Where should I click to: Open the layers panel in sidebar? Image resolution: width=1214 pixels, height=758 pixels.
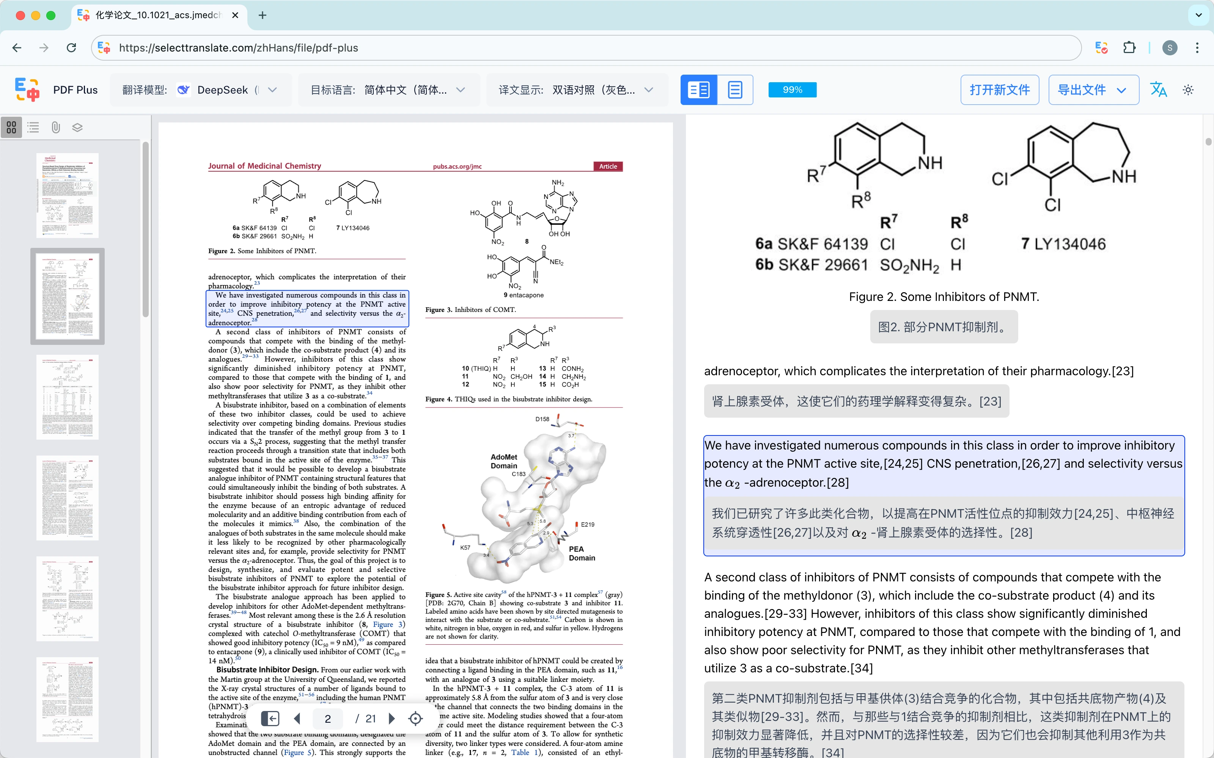pos(77,127)
